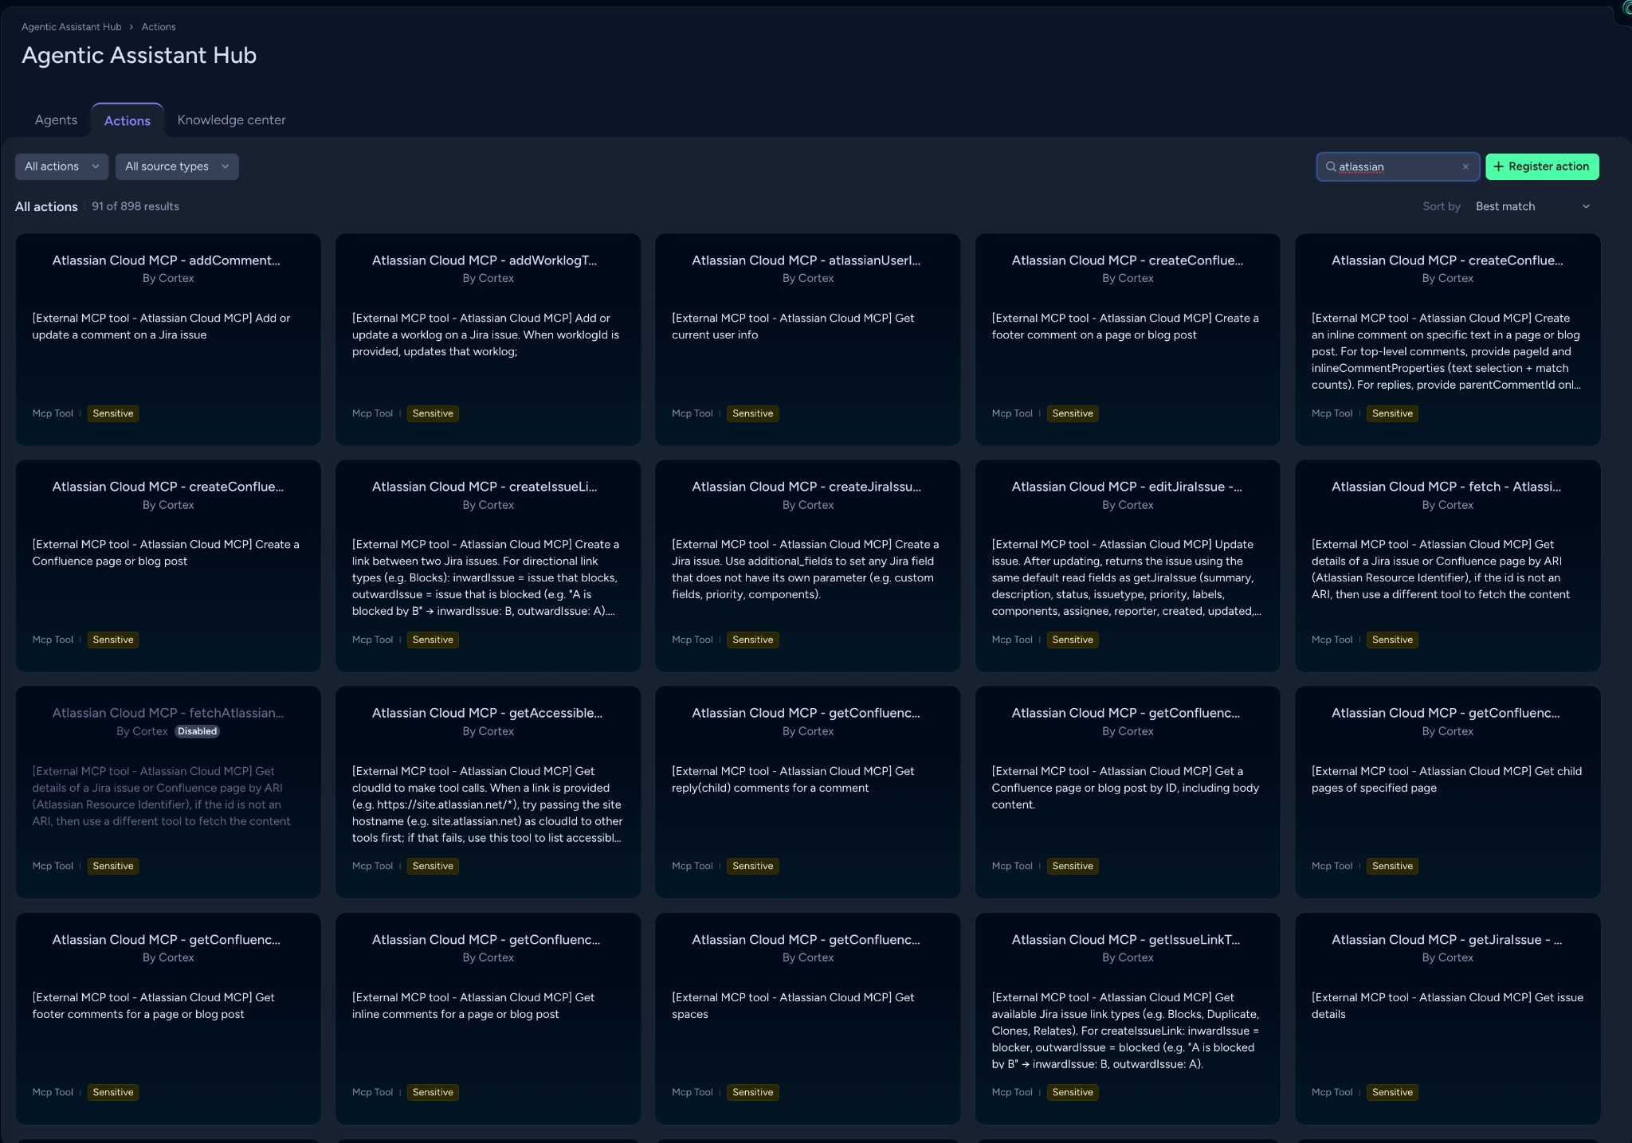Click 'Get reply(child) comments for a comment' card

807,792
